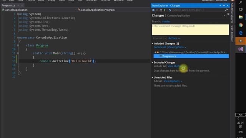
Task: Click the master branch link
Action: click(x=166, y=21)
